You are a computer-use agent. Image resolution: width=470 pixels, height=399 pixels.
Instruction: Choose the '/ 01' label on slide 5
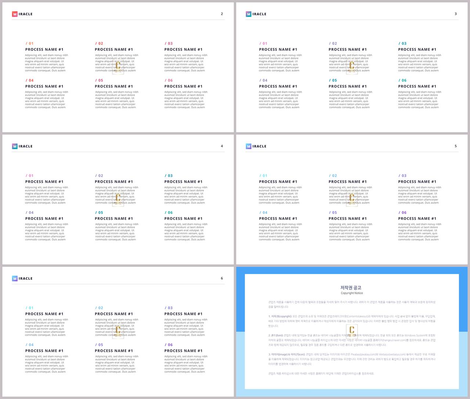pos(263,176)
